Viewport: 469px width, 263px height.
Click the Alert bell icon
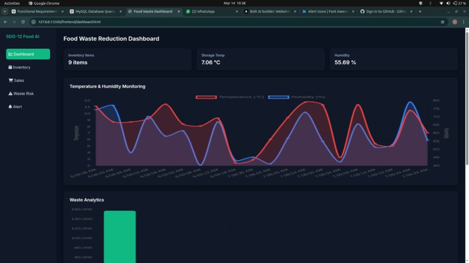pos(10,107)
